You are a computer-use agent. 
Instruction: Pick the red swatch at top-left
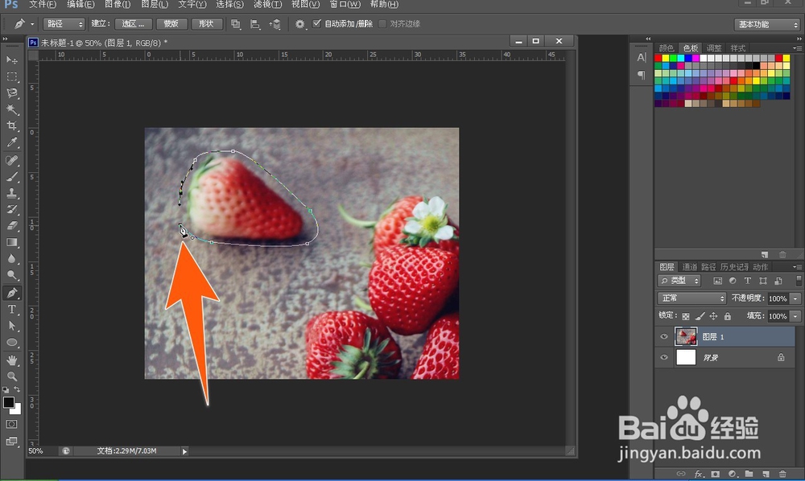click(x=658, y=59)
